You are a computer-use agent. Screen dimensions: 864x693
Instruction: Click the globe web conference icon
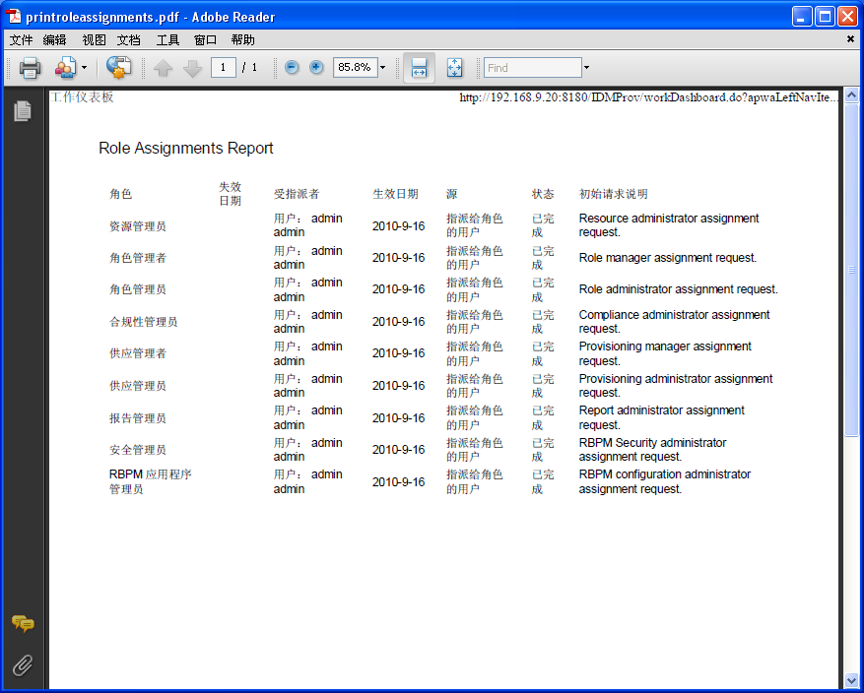point(118,68)
